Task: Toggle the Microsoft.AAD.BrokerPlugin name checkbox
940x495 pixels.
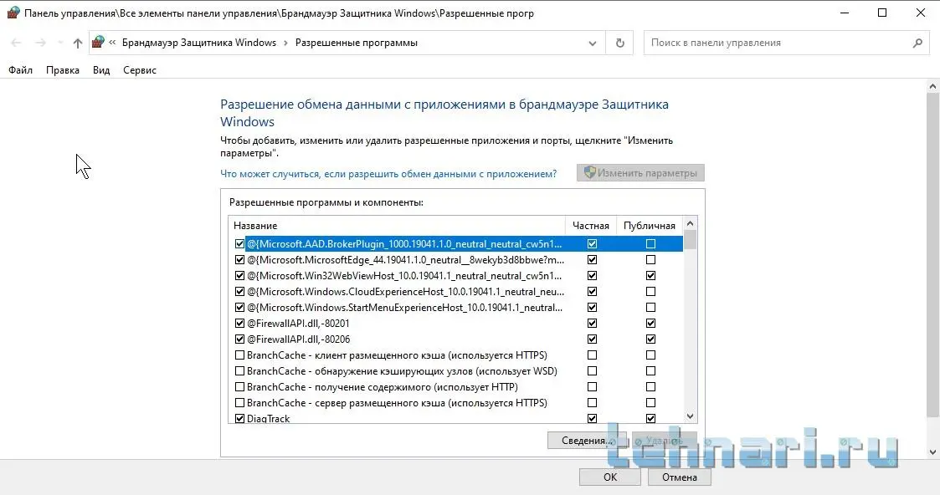Action: coord(239,243)
